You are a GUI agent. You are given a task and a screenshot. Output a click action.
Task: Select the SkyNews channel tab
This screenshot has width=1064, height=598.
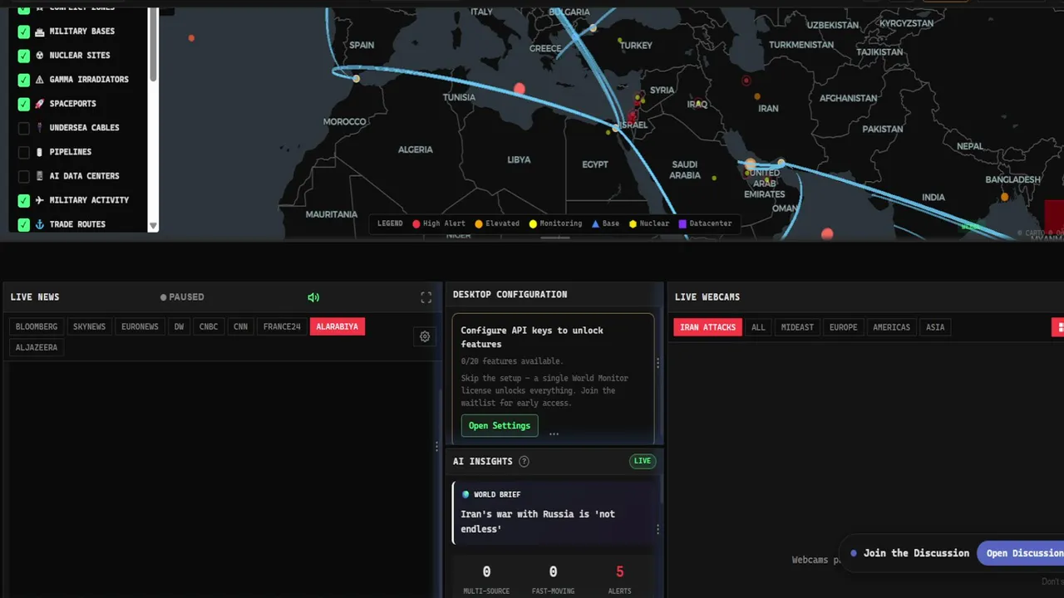pyautogui.click(x=89, y=326)
